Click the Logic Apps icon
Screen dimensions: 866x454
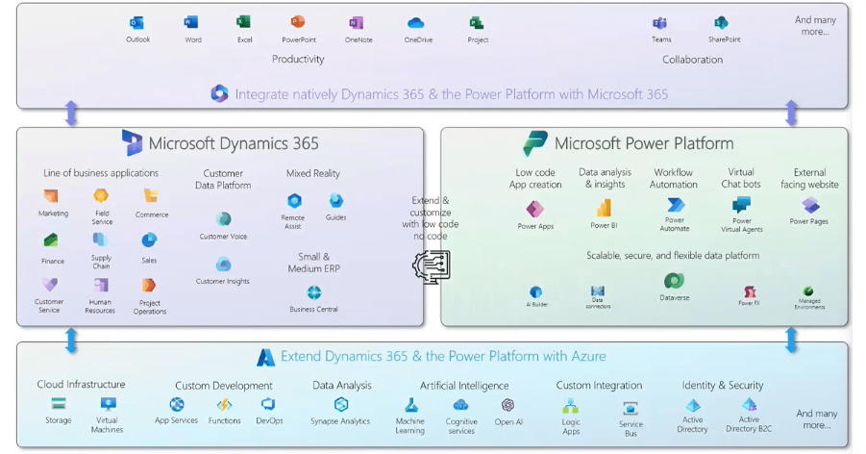tap(571, 406)
